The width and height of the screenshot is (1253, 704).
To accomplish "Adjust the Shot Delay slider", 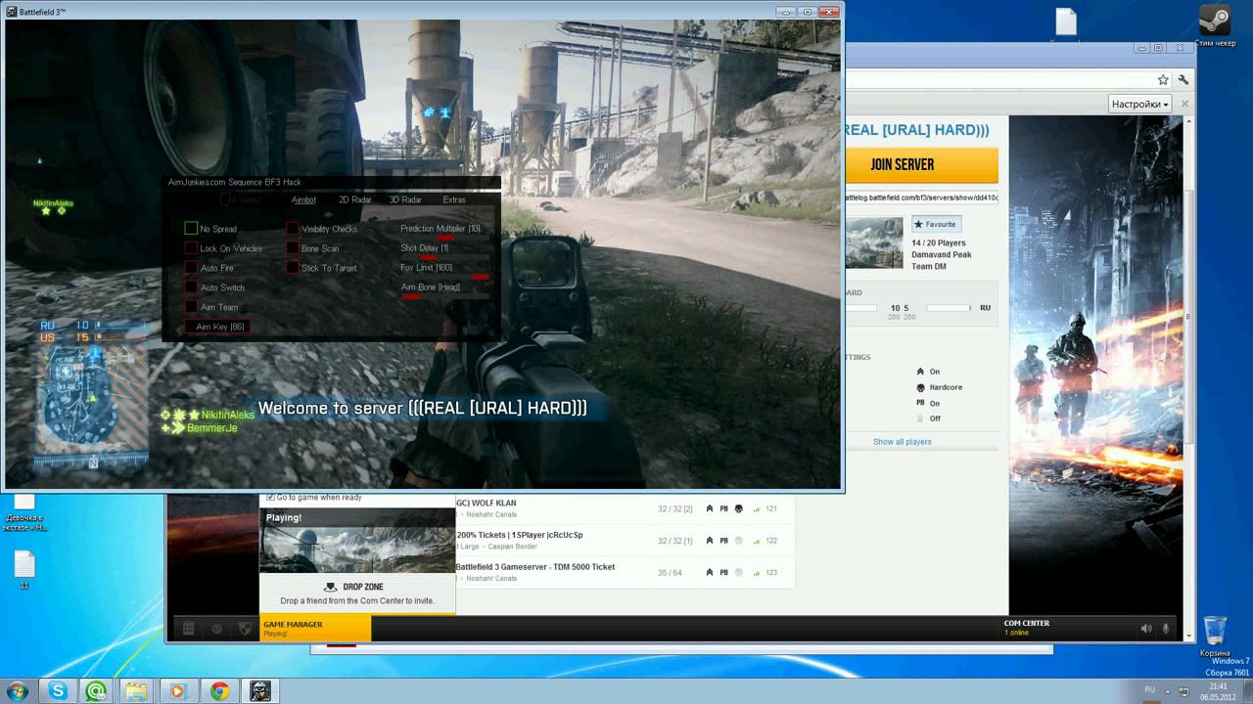I will 445,257.
